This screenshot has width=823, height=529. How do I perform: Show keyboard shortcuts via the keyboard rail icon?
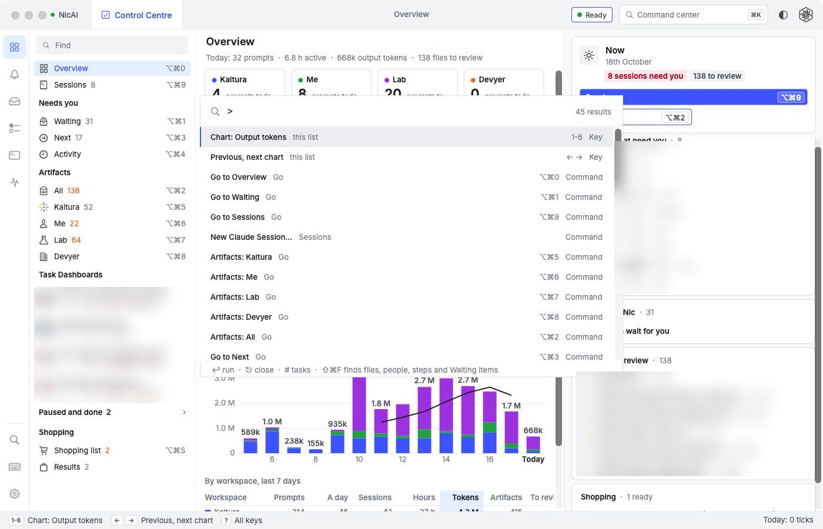pyautogui.click(x=15, y=467)
